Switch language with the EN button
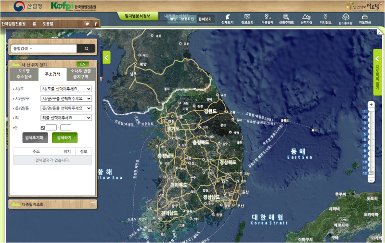This screenshot has width=385, height=243. (x=83, y=64)
